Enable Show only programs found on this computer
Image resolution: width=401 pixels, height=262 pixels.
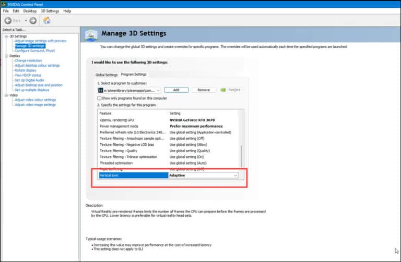[99, 98]
